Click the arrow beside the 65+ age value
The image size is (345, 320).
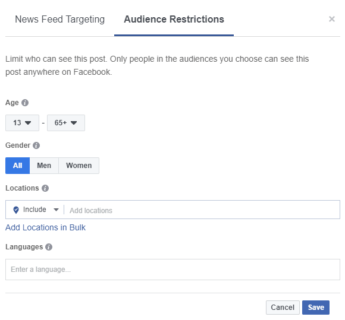tap(74, 123)
